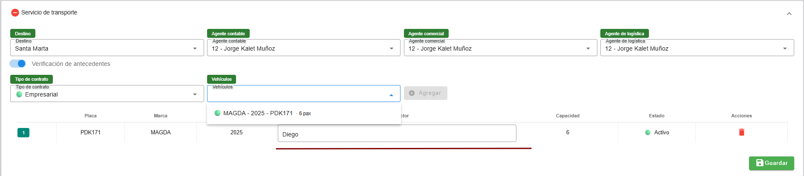Collapse the Vehículos dropdown arrow
The image size is (804, 176).
(391, 95)
